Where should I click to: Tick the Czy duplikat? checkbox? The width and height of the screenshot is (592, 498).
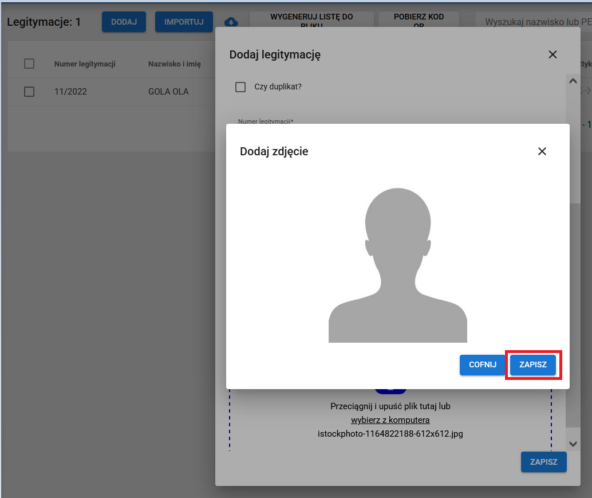(x=240, y=87)
